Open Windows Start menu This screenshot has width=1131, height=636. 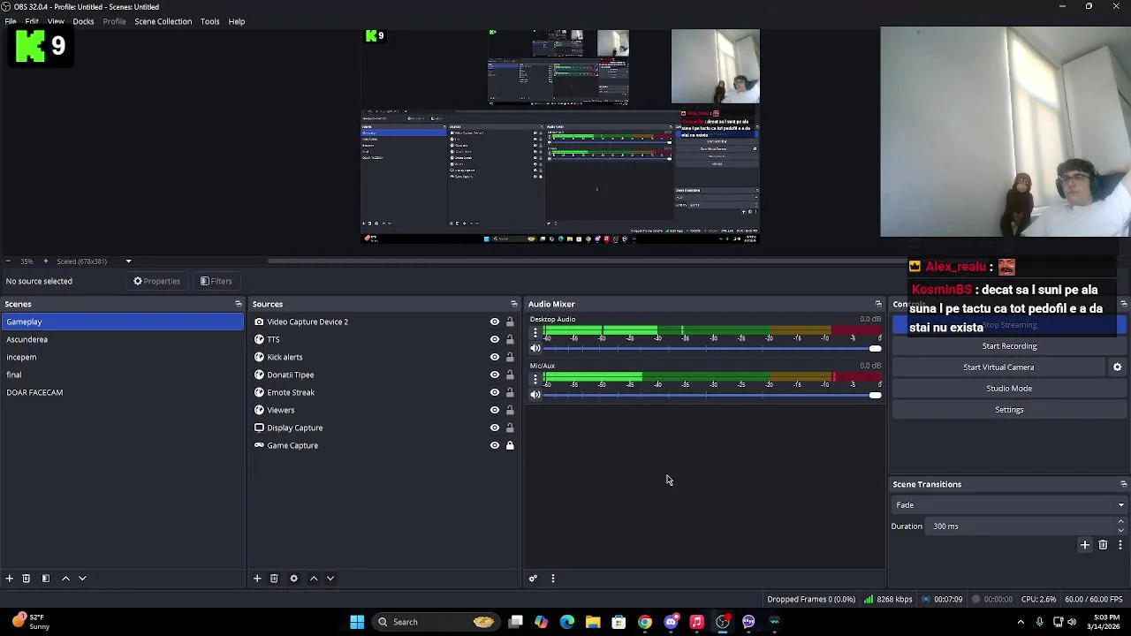tap(357, 622)
